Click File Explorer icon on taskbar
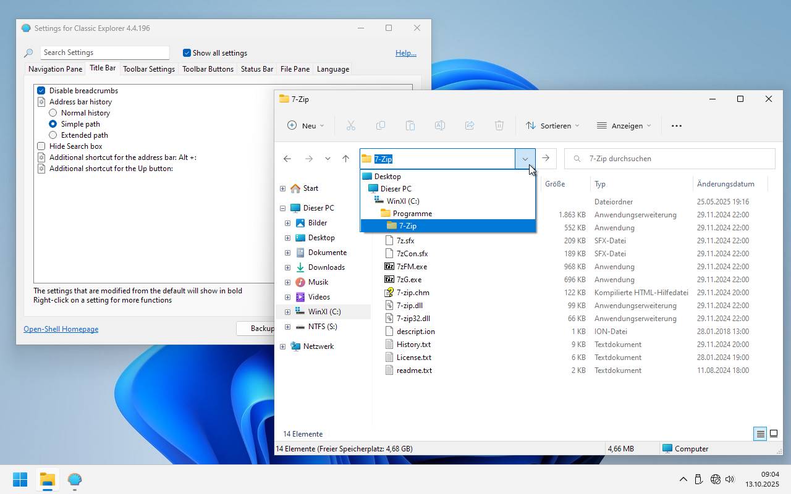 tap(48, 479)
